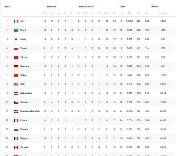The height and width of the screenshot is (156, 176).
Task: Click the Netherlands flag icon
Action: pyautogui.click(x=16, y=93)
